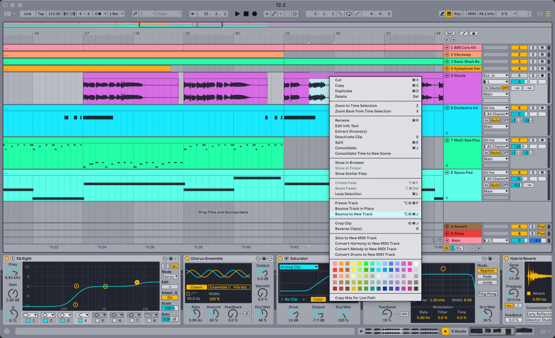
Task: Click the Follow playback icon
Action: pyautogui.click(x=193, y=14)
